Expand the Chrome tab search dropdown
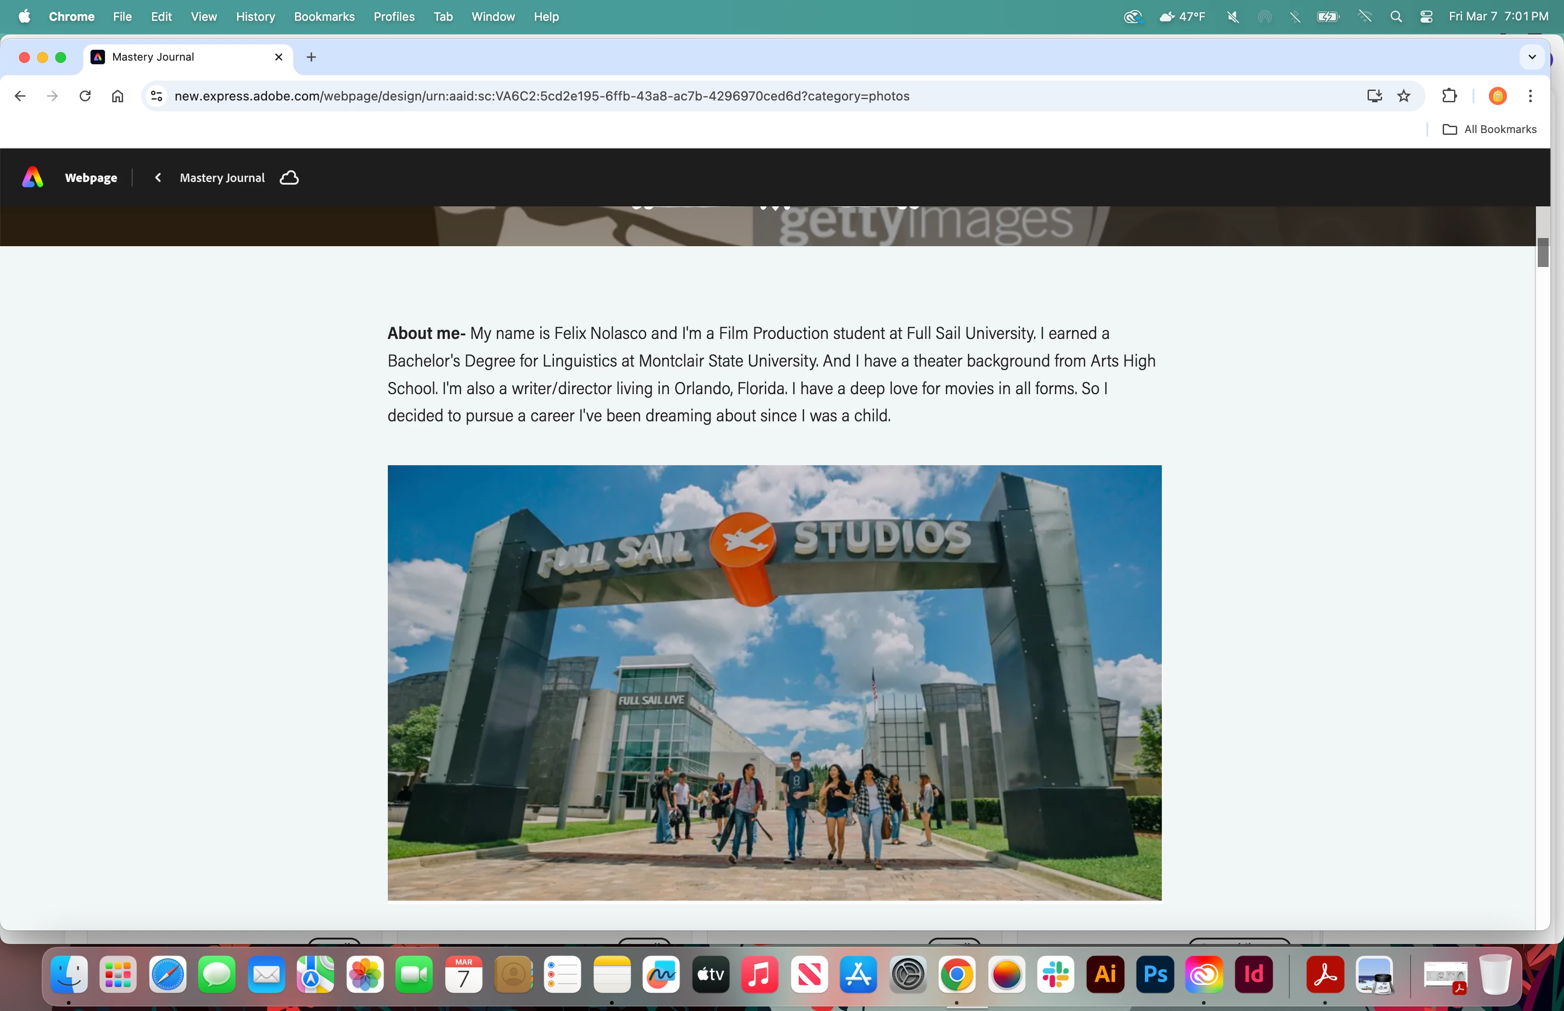Screen dimensions: 1564x1011 coord(1532,57)
